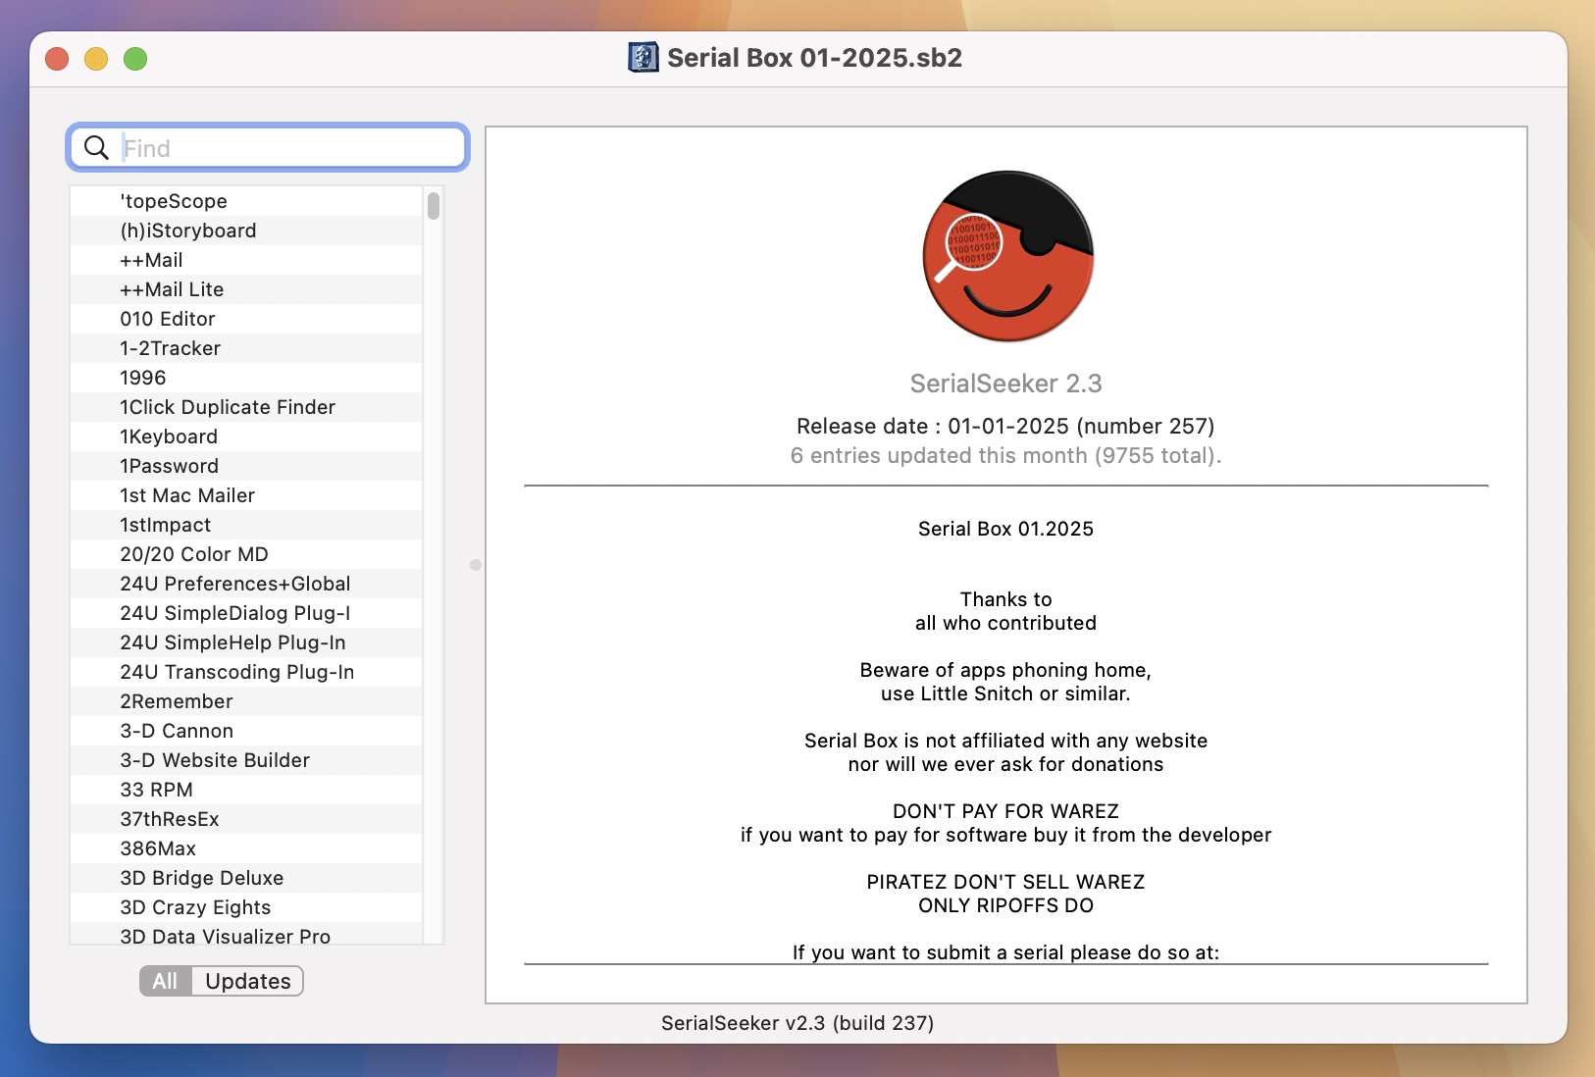The width and height of the screenshot is (1595, 1077).
Task: Zoom the window with green button
Action: [x=135, y=59]
